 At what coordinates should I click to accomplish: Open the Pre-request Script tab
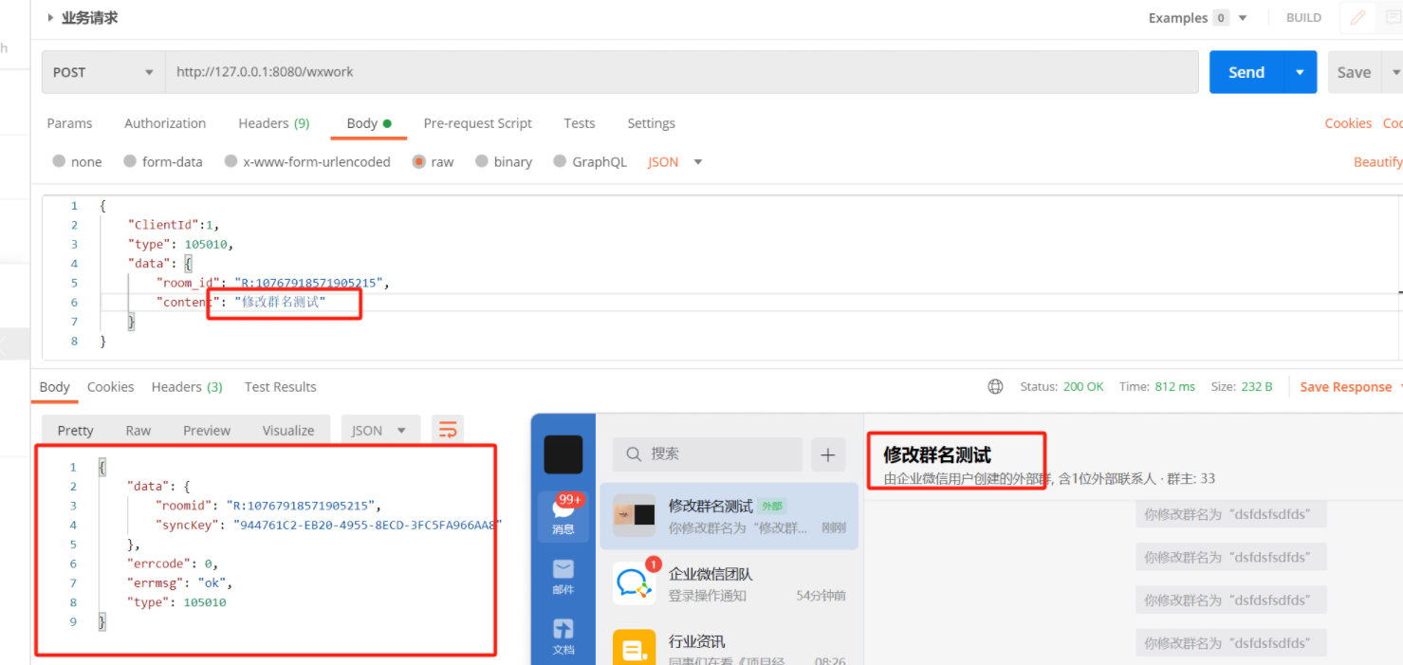click(x=477, y=123)
